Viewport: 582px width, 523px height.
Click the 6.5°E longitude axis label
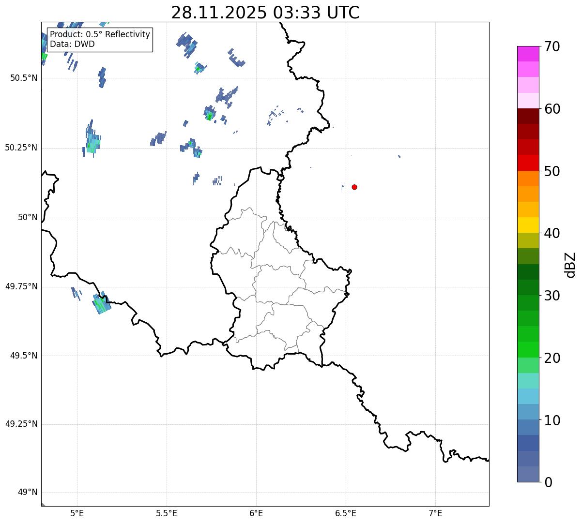click(346, 513)
